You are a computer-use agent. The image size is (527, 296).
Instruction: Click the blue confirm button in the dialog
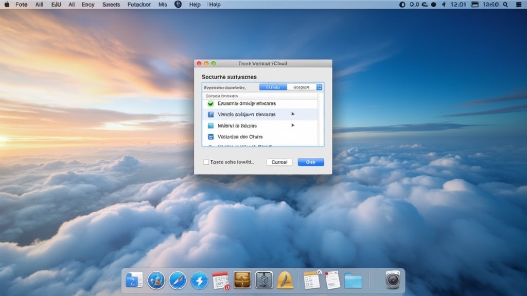point(311,162)
